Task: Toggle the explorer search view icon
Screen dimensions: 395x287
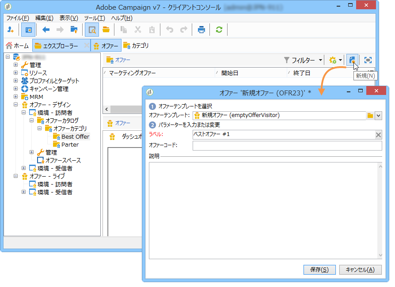Action: [x=92, y=30]
